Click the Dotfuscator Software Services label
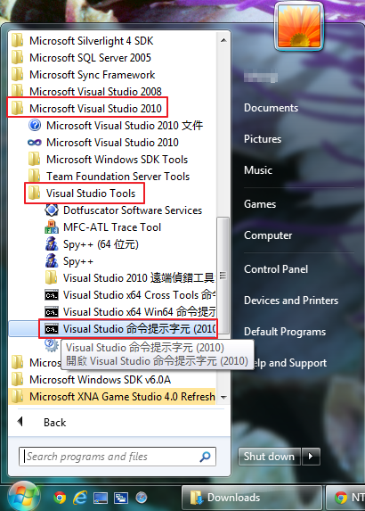The image size is (365, 511). coord(133,210)
